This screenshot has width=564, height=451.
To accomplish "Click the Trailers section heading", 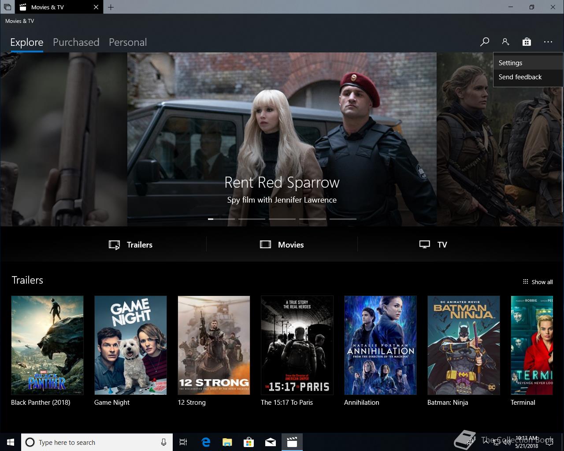I will [x=27, y=280].
